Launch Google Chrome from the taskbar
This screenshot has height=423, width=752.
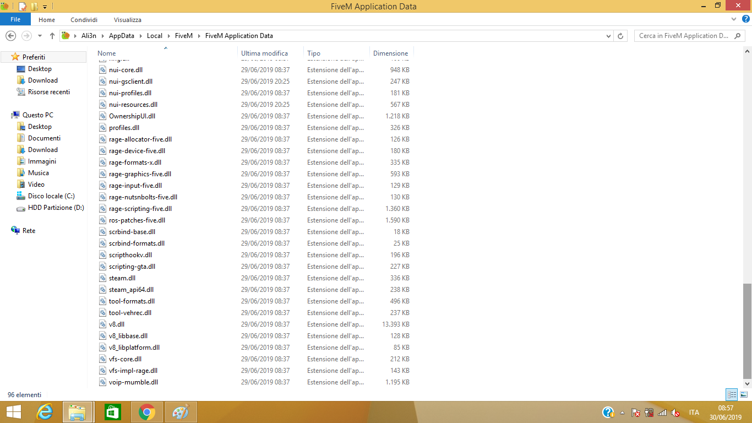coord(146,412)
